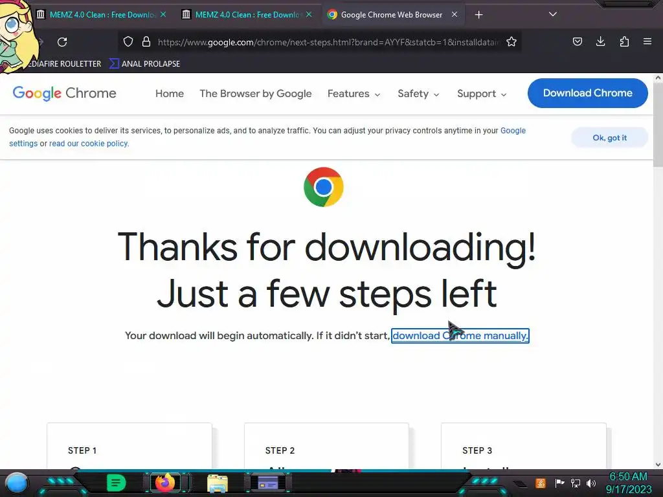
Task: Open the taskbar clock and date
Action: click(x=629, y=483)
